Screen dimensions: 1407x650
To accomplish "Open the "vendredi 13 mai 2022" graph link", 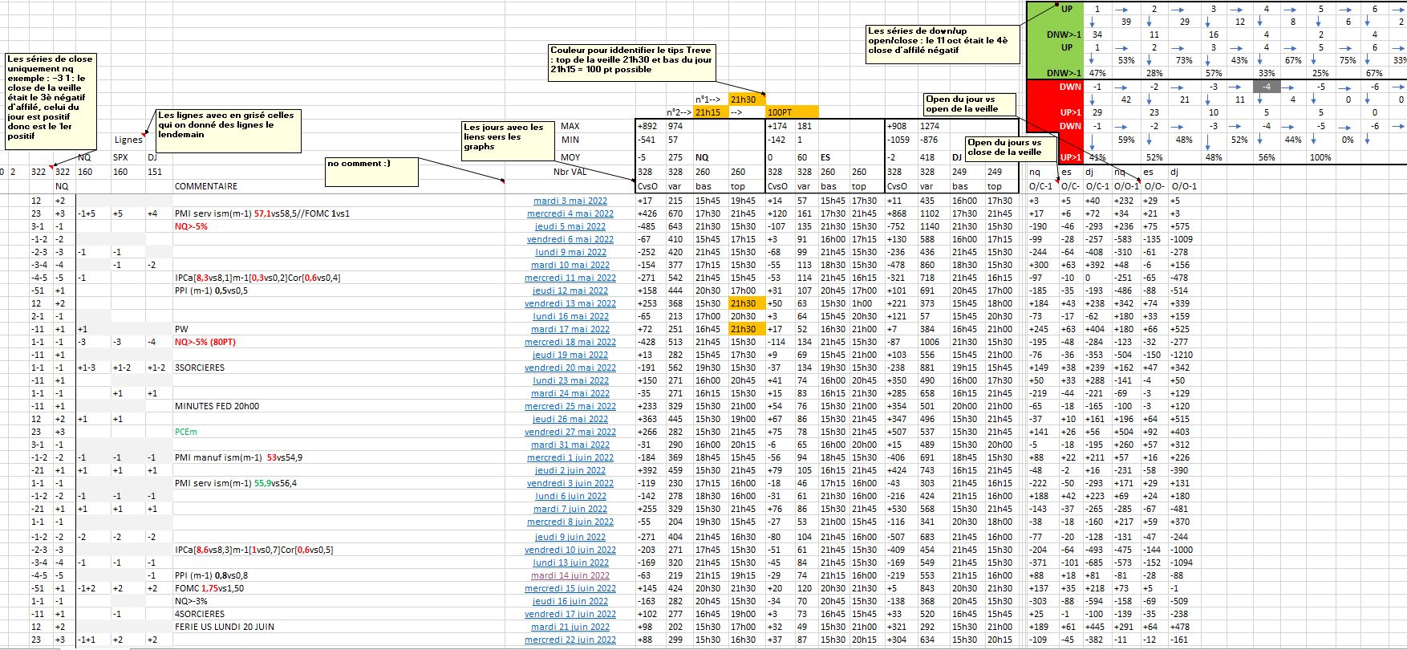I will [x=570, y=303].
